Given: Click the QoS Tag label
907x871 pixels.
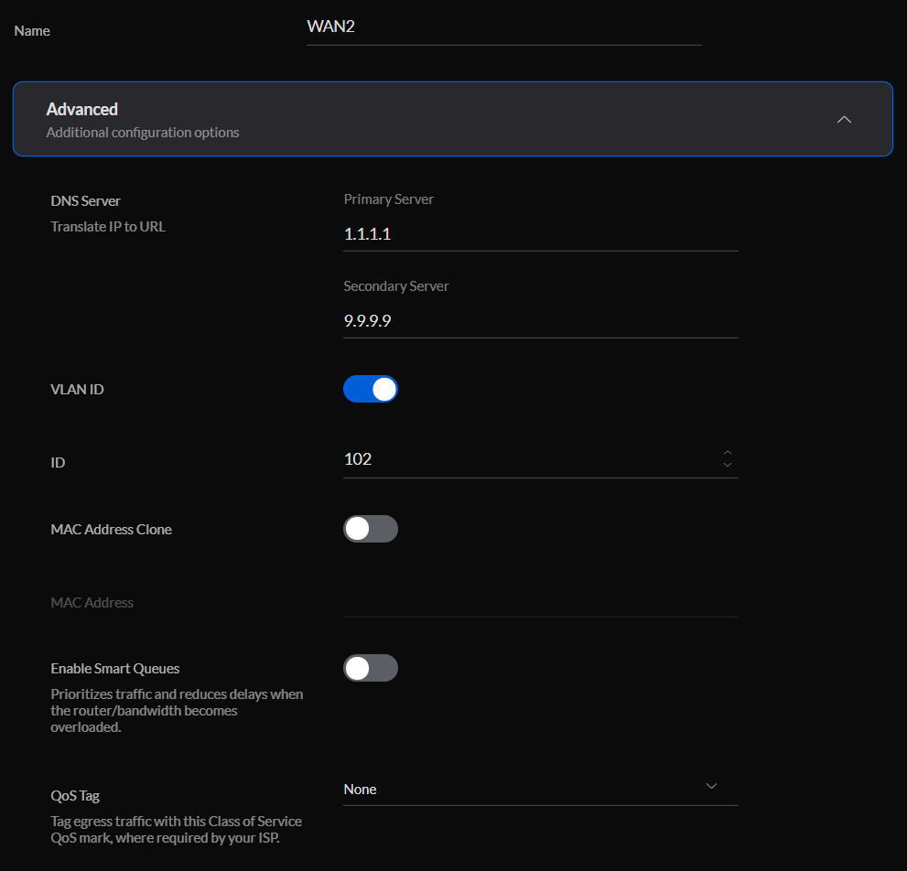Looking at the screenshot, I should click(x=75, y=796).
